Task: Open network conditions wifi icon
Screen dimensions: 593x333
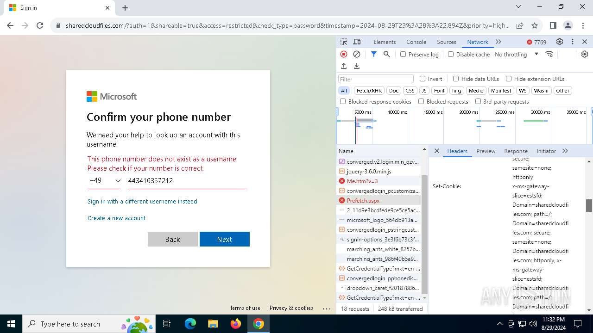Action: pyautogui.click(x=549, y=54)
